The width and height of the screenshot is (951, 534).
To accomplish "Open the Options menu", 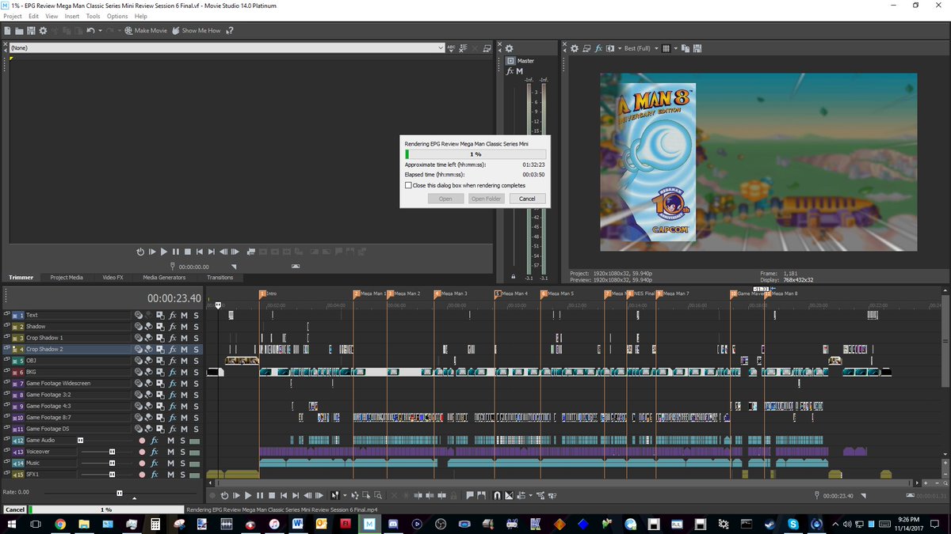I will (x=117, y=16).
